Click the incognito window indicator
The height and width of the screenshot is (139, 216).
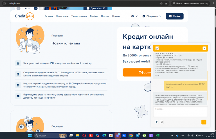pos(190,3)
